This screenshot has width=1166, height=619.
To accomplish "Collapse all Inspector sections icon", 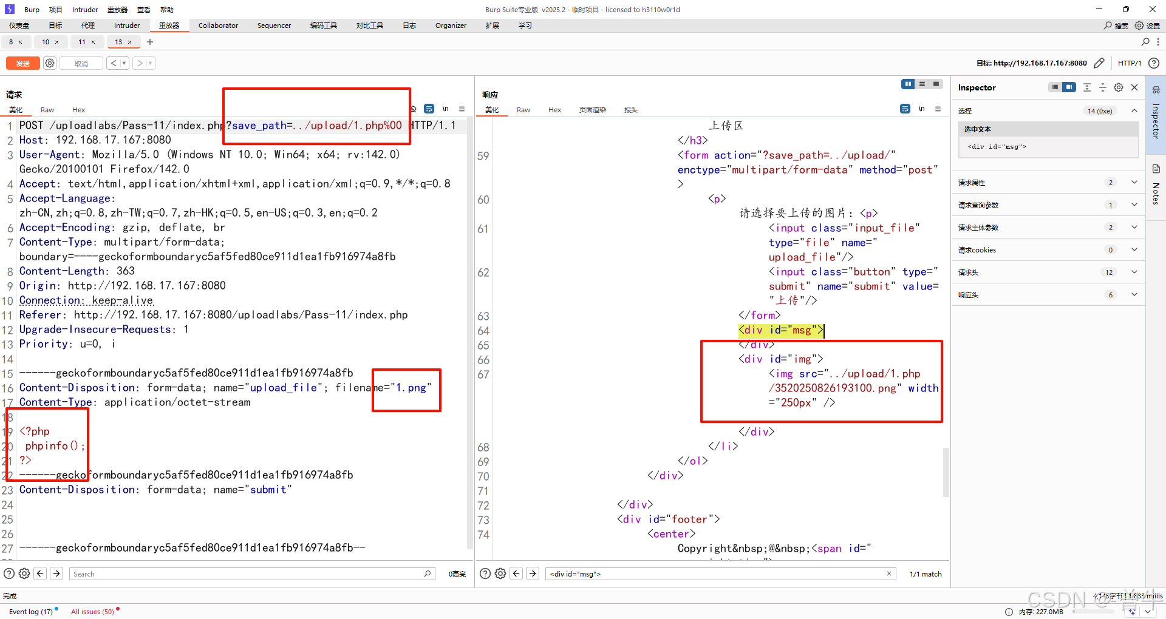I will coord(1103,87).
